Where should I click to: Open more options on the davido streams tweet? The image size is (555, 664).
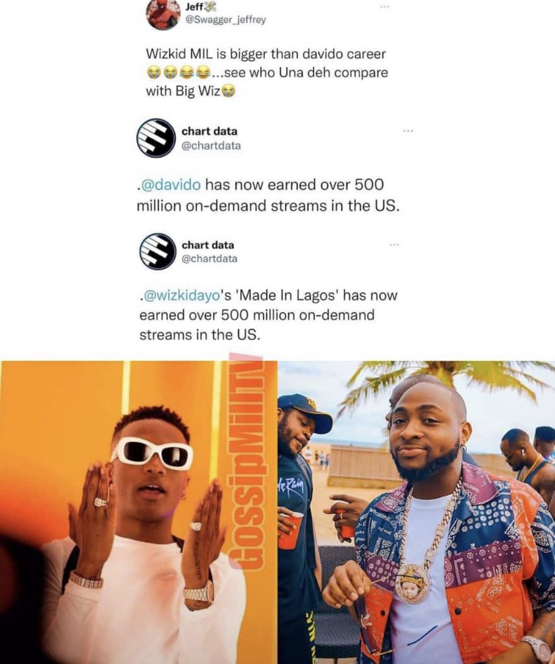click(x=408, y=131)
